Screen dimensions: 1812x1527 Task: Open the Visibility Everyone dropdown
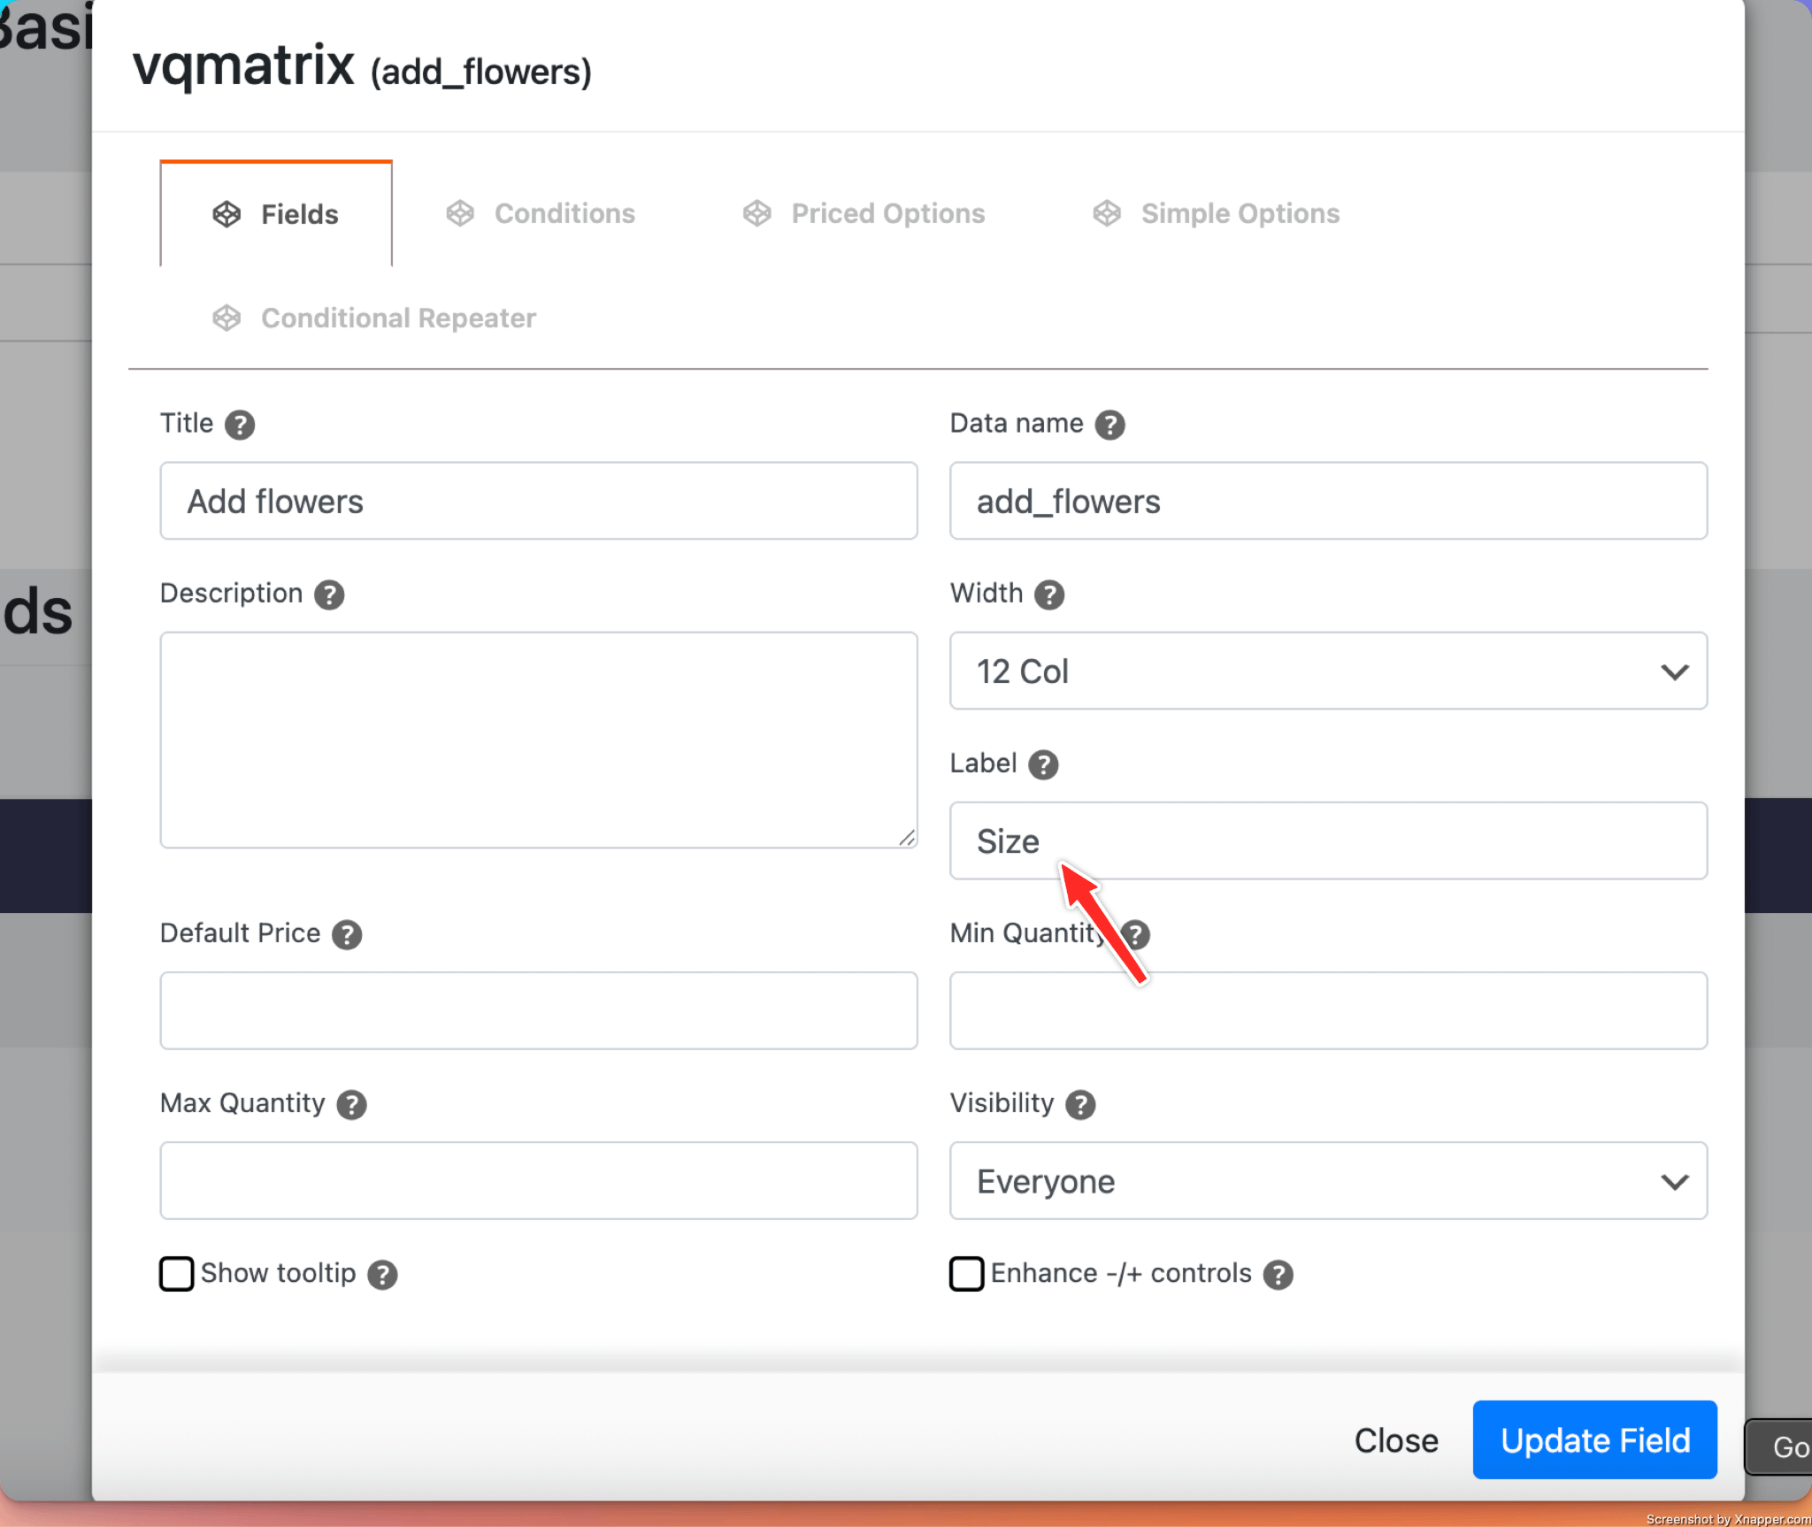tap(1327, 1180)
